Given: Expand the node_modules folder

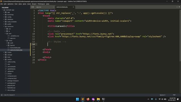Looking at the screenshot, I should click(4, 22).
